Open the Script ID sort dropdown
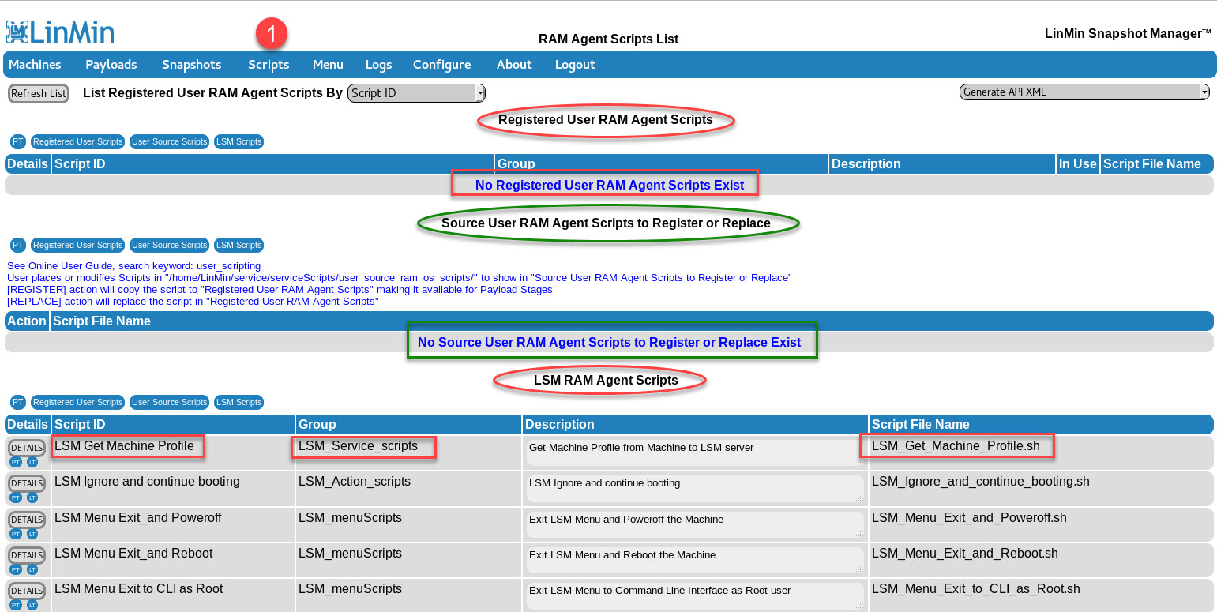This screenshot has width=1217, height=612. [x=416, y=93]
